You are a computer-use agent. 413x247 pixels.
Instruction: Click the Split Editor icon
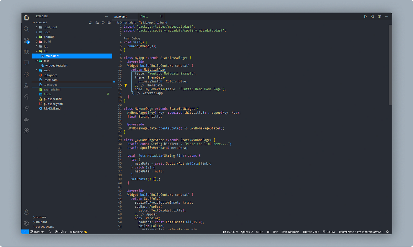[379, 16]
